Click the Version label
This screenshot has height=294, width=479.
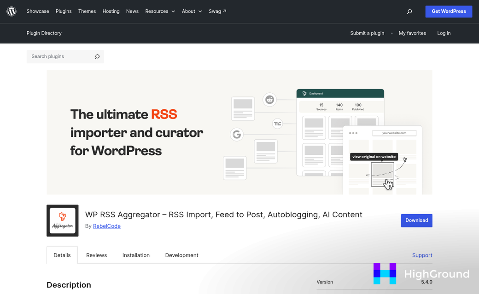click(325, 282)
